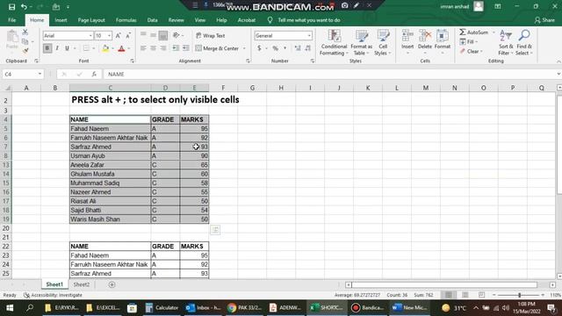562x316 pixels.
Task: Click the Name Box showing C4
Action: pyautogui.click(x=22, y=74)
